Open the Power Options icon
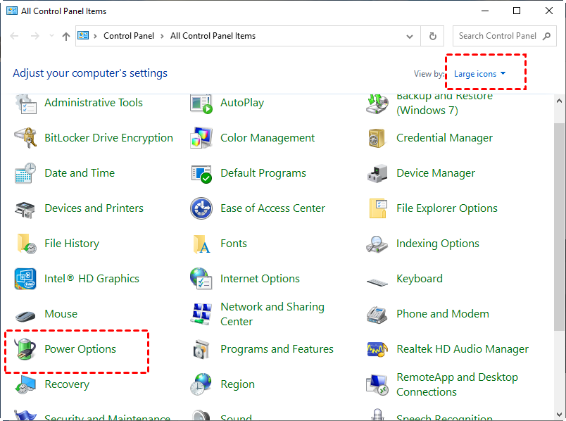Screen dimensions: 566x421 point(25,349)
